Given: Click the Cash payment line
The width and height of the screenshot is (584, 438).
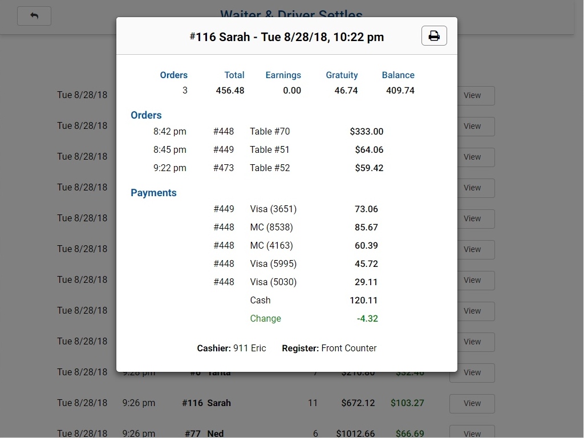Looking at the screenshot, I should [314, 300].
